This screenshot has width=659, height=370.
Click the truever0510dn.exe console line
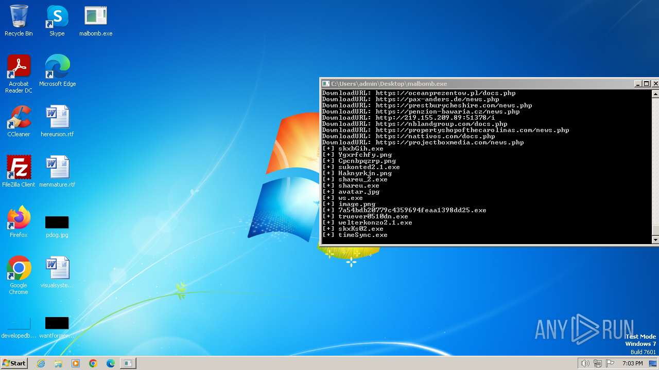coord(365,216)
